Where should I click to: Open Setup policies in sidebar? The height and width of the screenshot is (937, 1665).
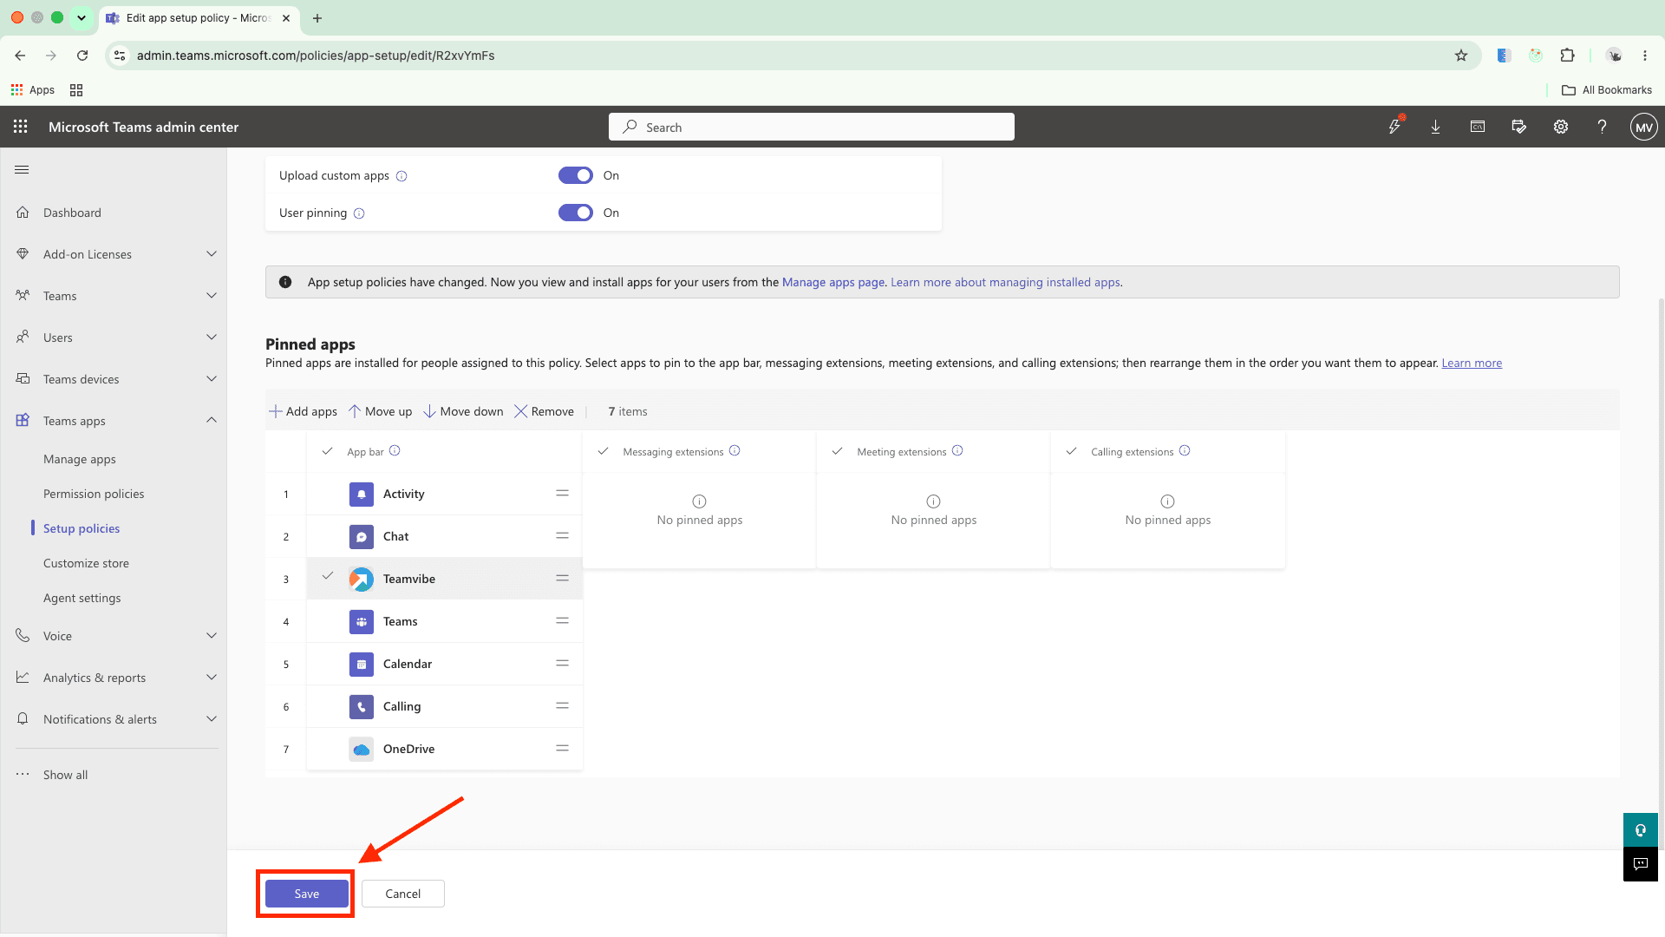pyautogui.click(x=82, y=529)
